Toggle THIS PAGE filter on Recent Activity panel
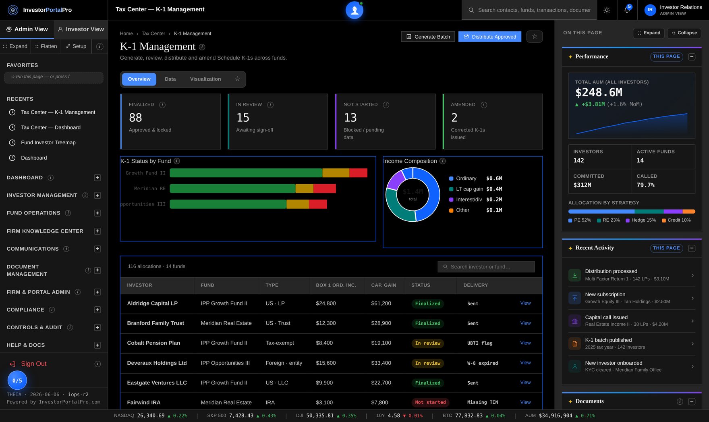The width and height of the screenshot is (709, 422). (x=666, y=248)
